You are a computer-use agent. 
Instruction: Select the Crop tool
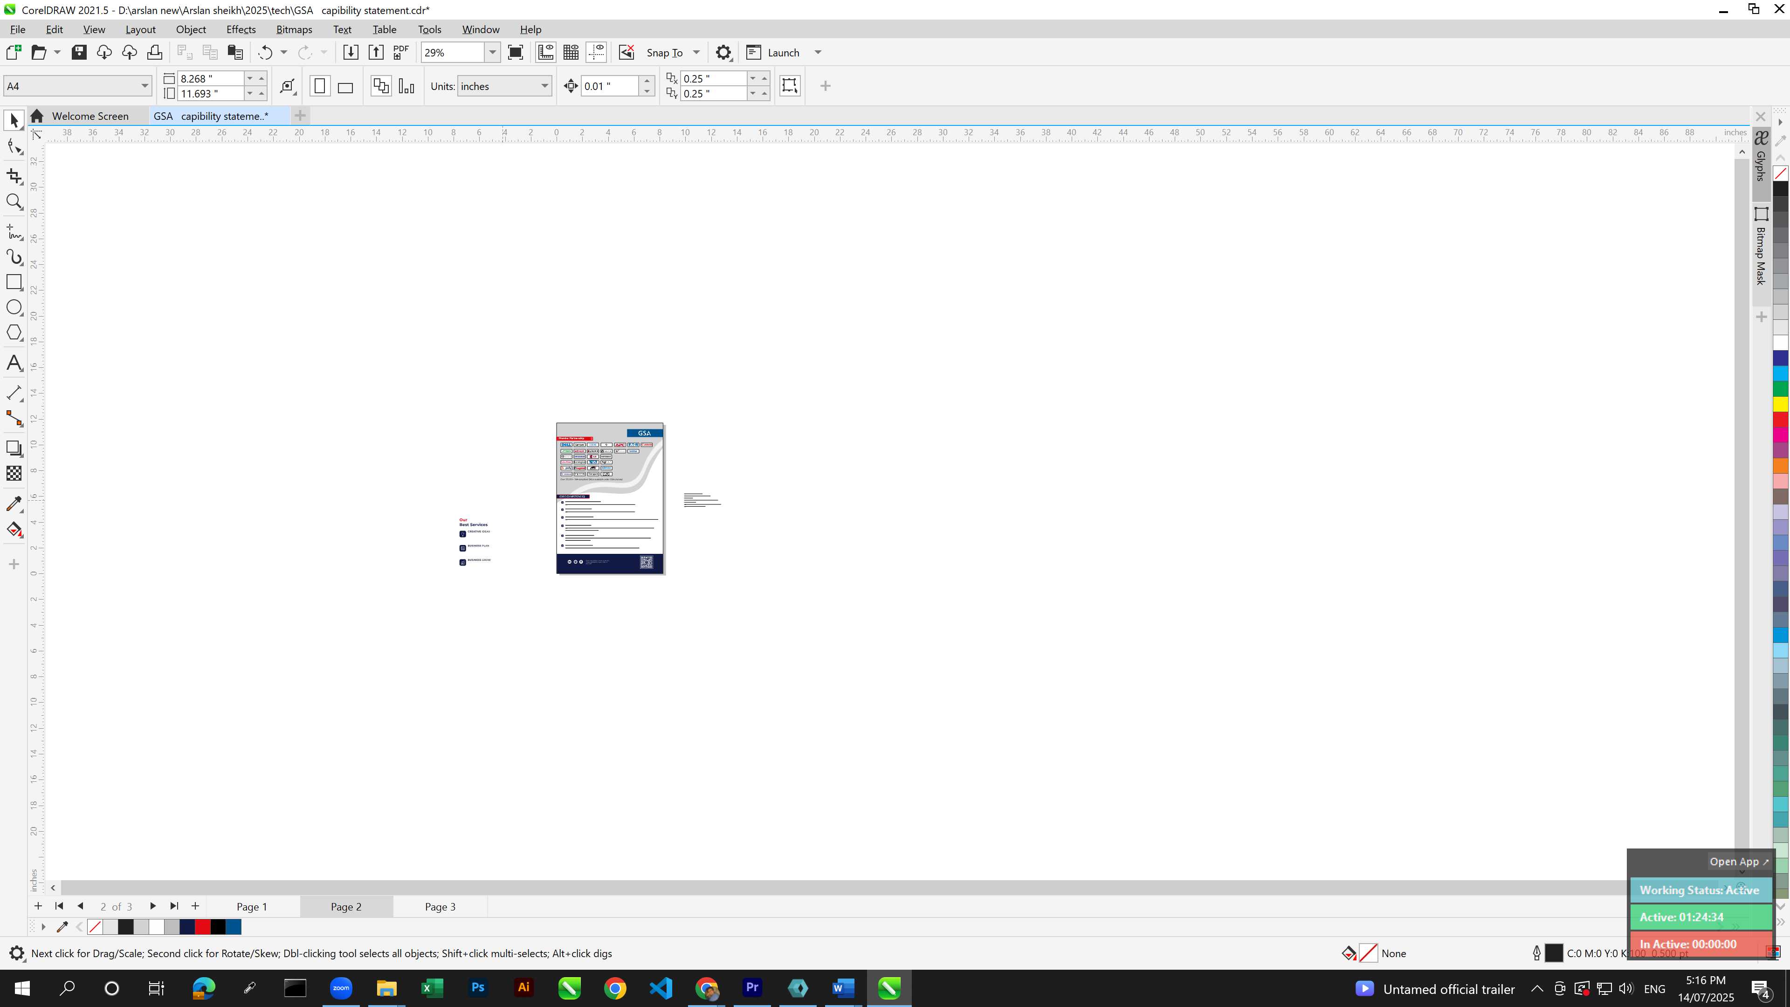click(14, 176)
